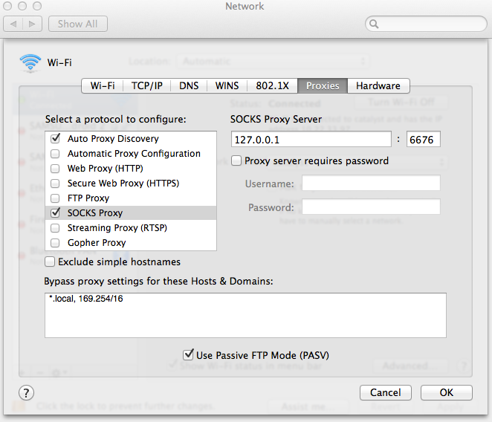Click the search magnifier icon

pyautogui.click(x=374, y=24)
